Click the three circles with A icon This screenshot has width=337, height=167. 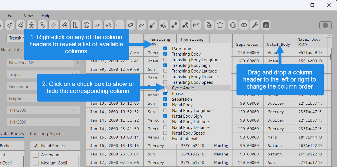(43, 25)
